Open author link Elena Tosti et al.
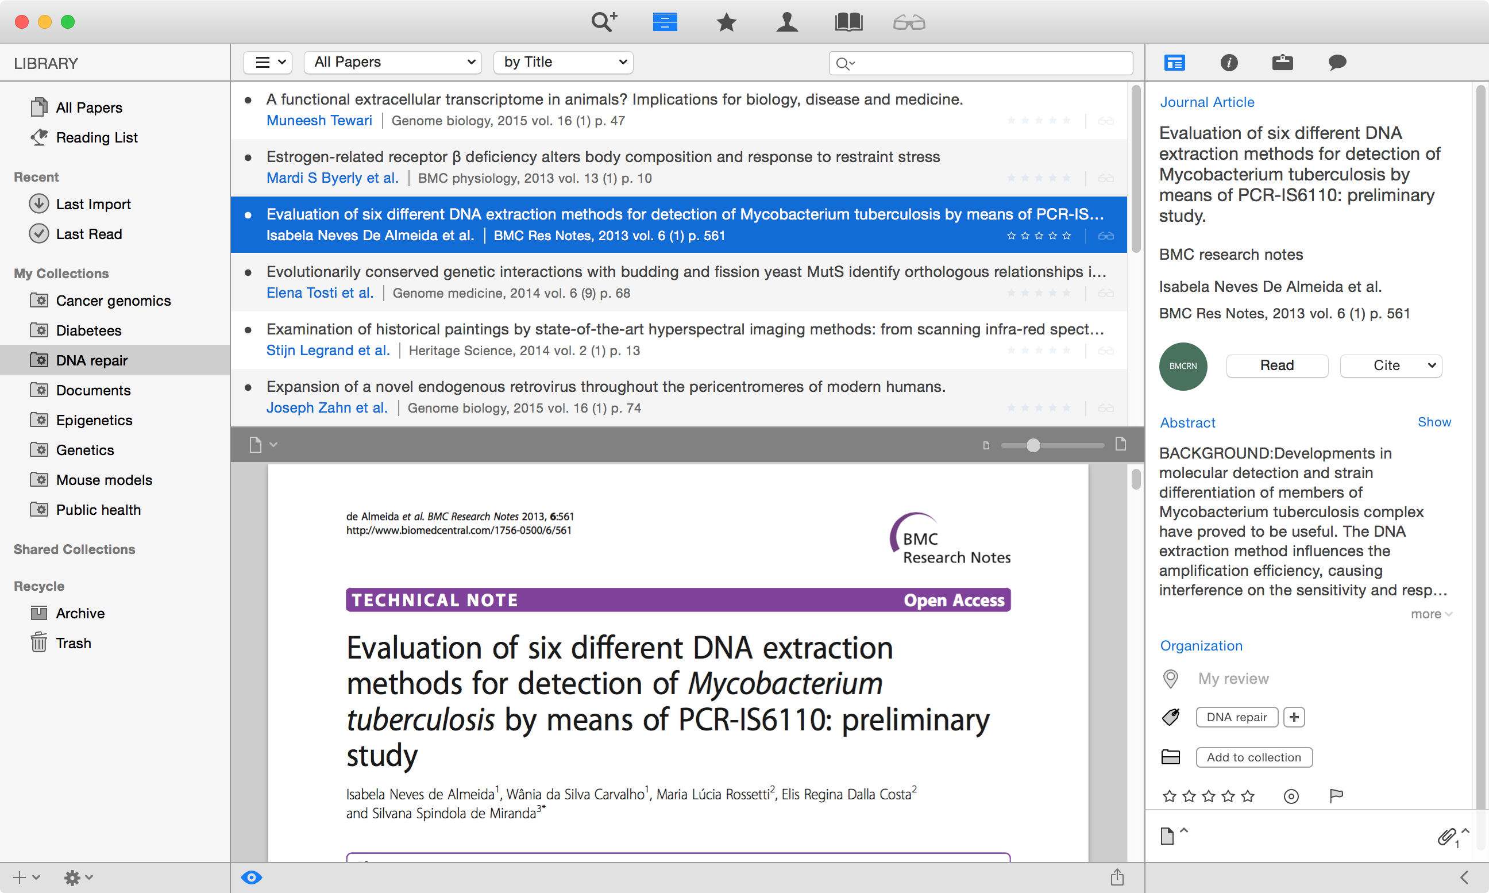 [x=320, y=293]
